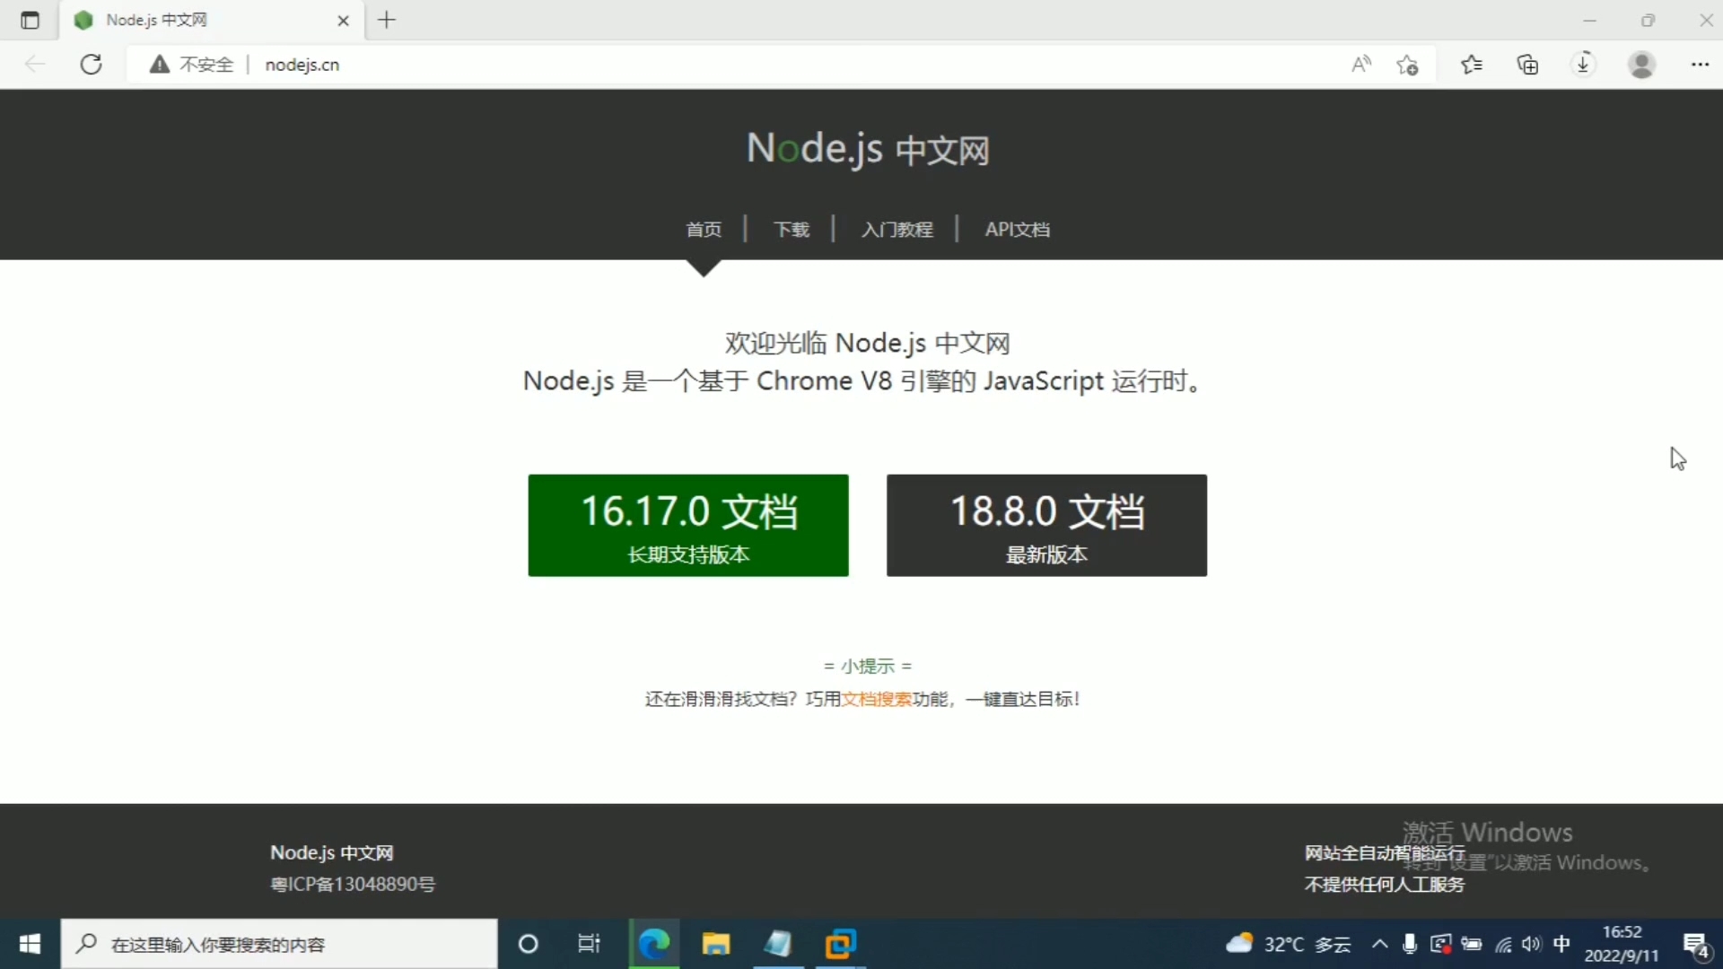The image size is (1723, 969).
Task: Open the Favorites list
Action: pos(1472,64)
